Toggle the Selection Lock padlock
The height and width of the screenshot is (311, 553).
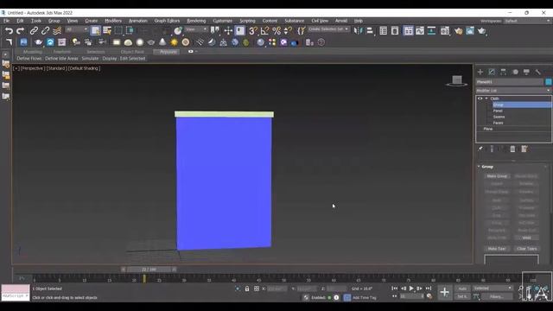click(x=247, y=289)
